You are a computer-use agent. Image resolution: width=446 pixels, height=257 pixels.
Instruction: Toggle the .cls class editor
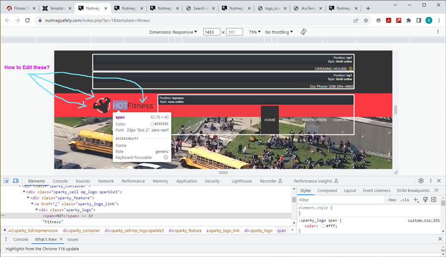click(404, 200)
